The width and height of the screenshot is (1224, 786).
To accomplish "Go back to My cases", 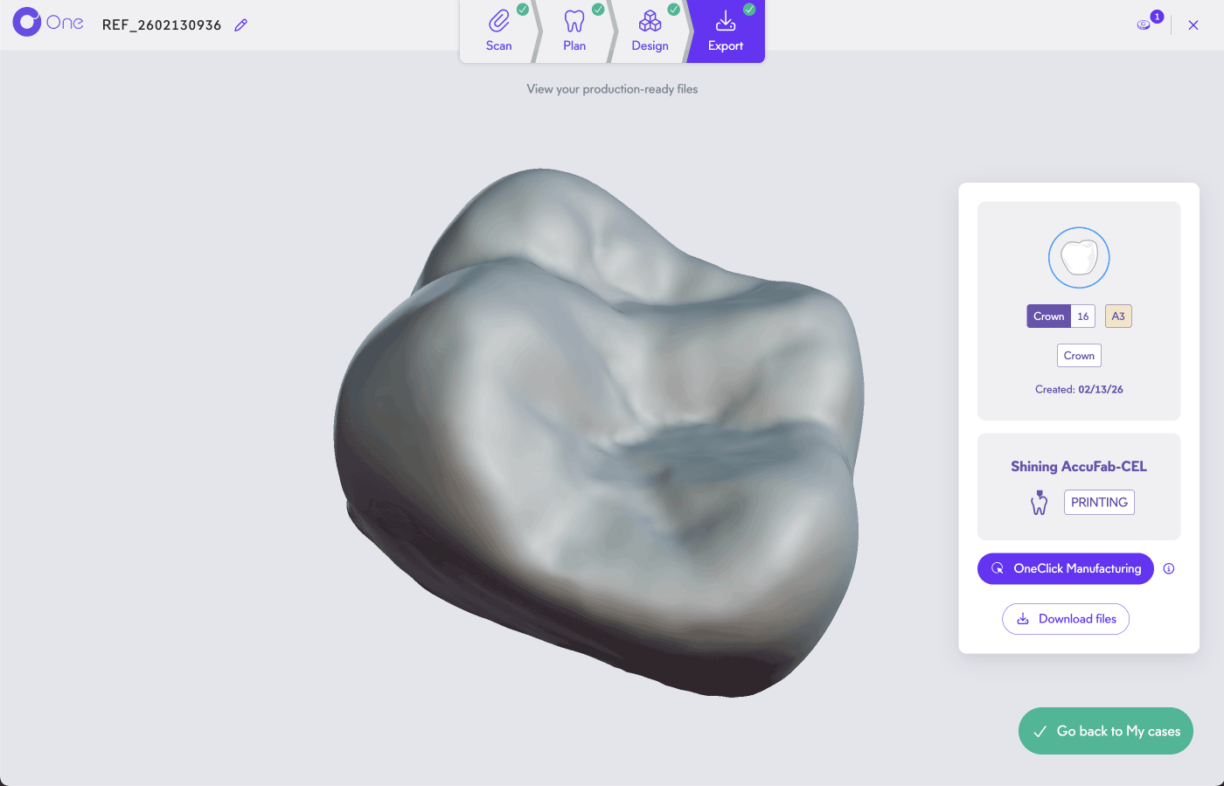I will [1105, 730].
